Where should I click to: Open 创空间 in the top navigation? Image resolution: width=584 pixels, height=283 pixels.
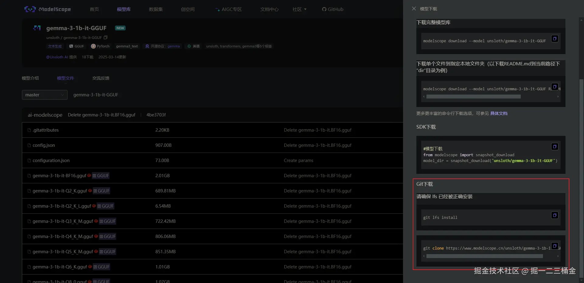188,9
